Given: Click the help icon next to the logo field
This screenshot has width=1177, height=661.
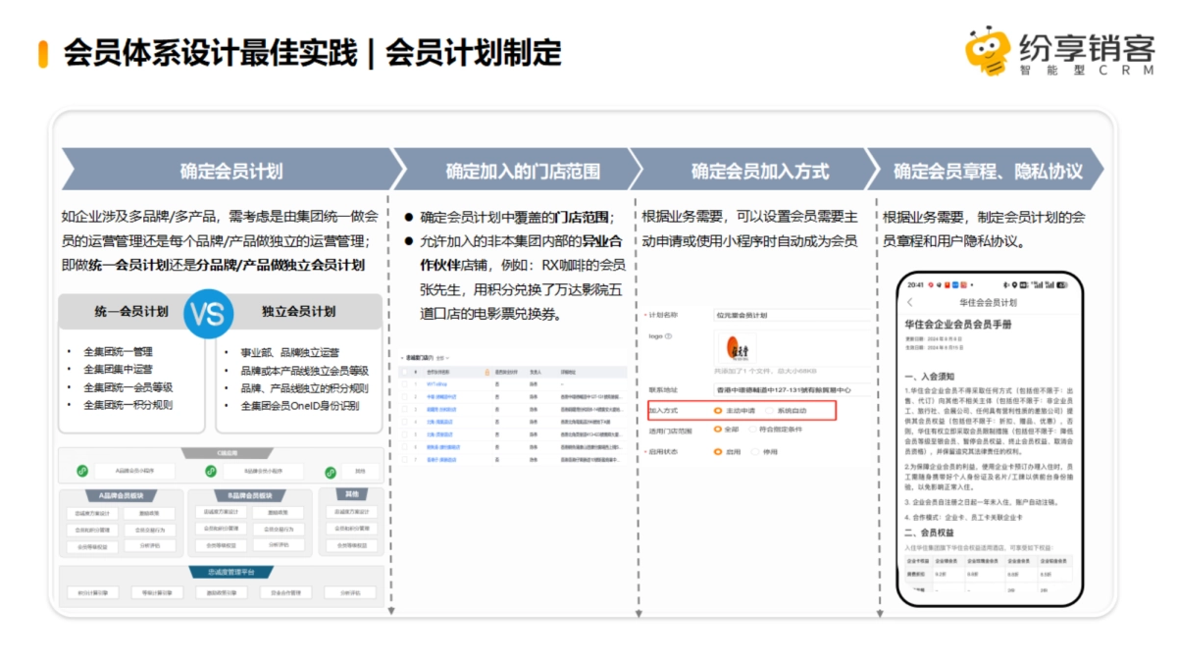Looking at the screenshot, I should tap(669, 336).
